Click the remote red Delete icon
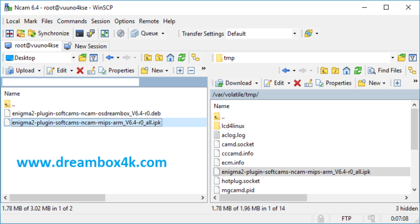 point(297,83)
